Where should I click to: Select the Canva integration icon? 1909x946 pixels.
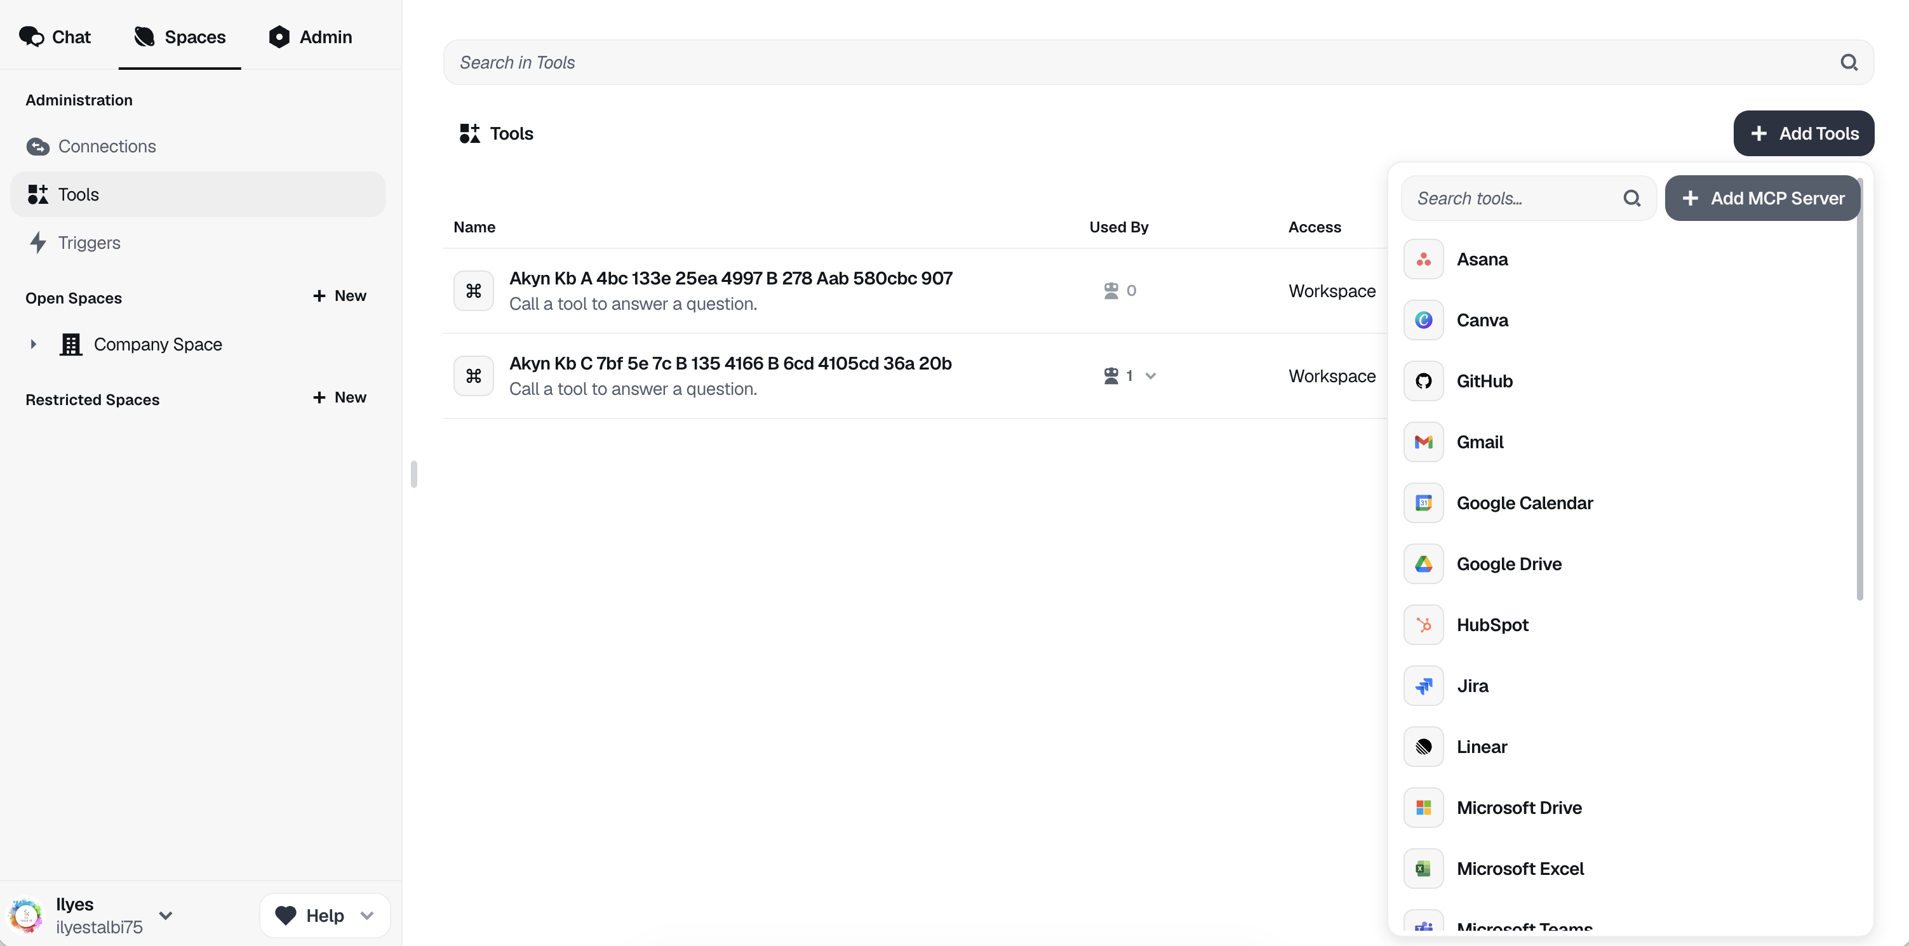point(1423,320)
